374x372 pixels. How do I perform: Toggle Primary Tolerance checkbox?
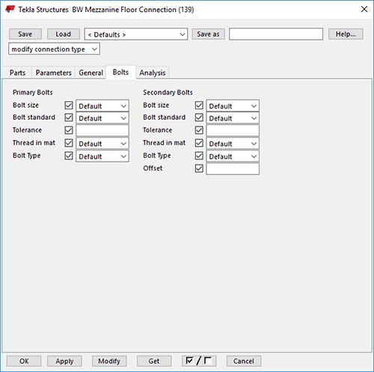tap(69, 130)
